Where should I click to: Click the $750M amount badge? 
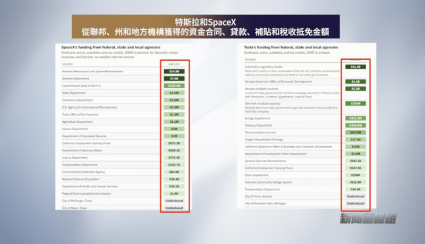tap(355, 104)
